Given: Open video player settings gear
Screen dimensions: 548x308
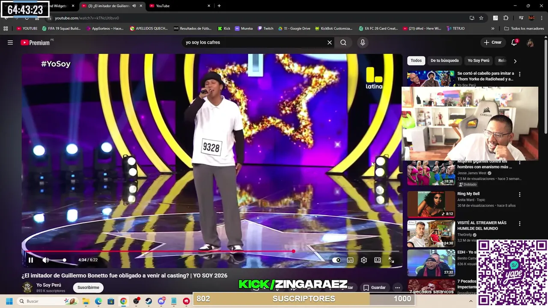Looking at the screenshot, I should click(x=364, y=260).
